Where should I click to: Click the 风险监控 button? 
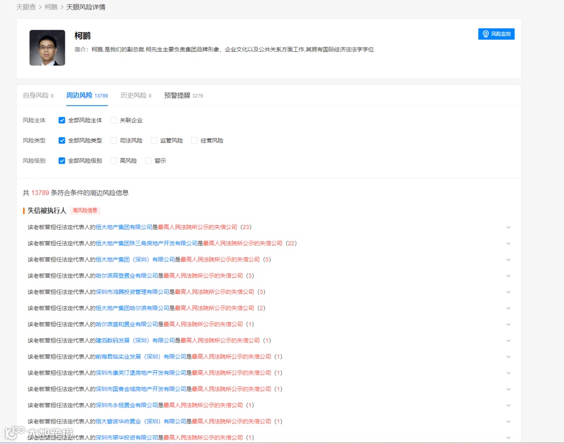pyautogui.click(x=496, y=34)
